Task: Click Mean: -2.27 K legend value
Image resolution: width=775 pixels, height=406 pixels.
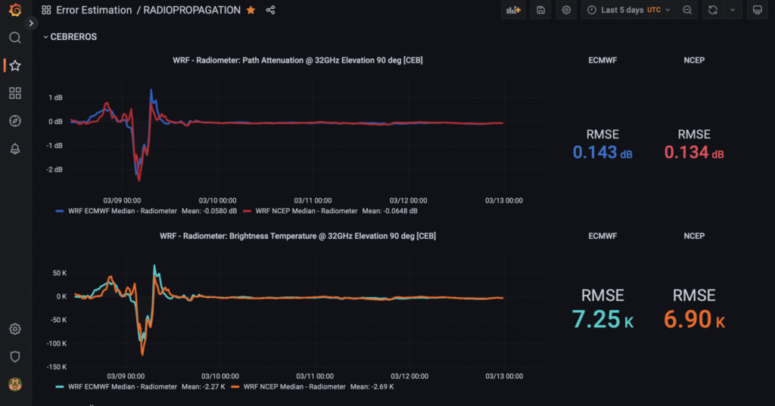Action: [x=203, y=387]
